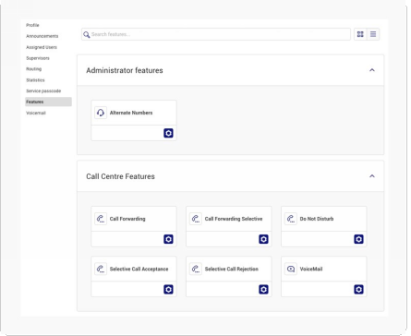Switch to grid view layout
This screenshot has height=336, width=411.
(x=360, y=34)
